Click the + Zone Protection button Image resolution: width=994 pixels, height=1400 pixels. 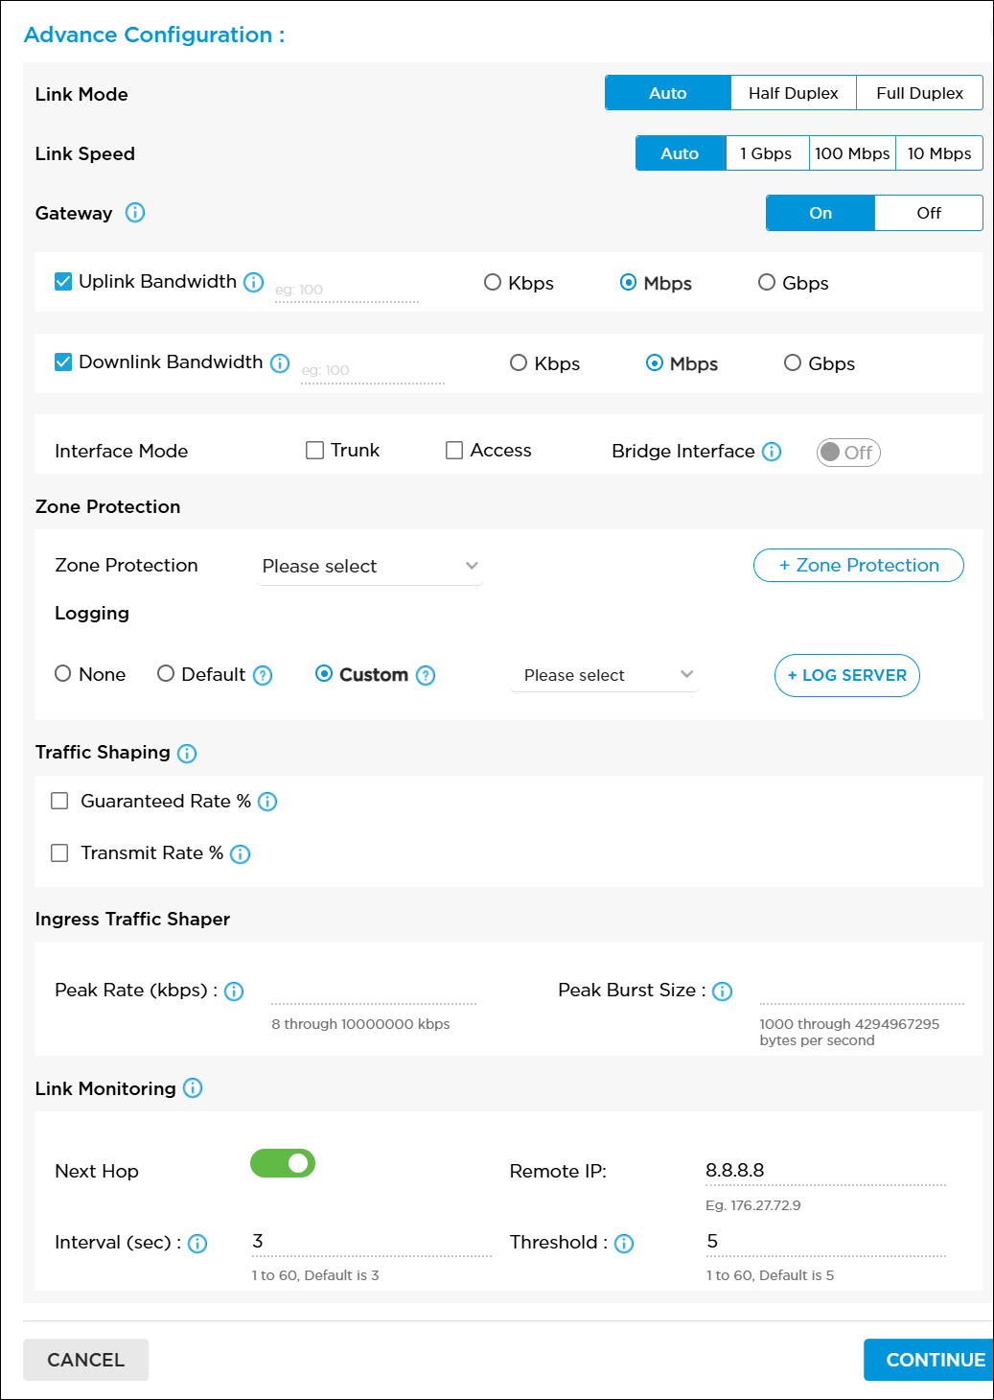(858, 565)
